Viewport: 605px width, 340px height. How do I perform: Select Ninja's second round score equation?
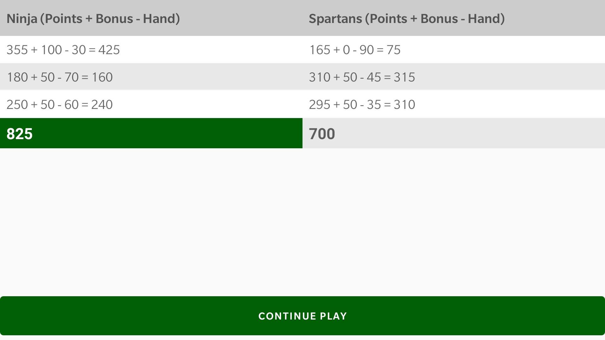pyautogui.click(x=60, y=77)
